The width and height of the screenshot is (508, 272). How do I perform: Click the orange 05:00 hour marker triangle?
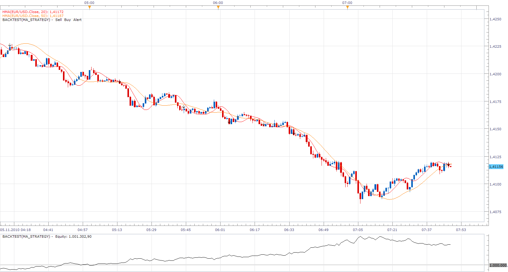click(x=89, y=8)
